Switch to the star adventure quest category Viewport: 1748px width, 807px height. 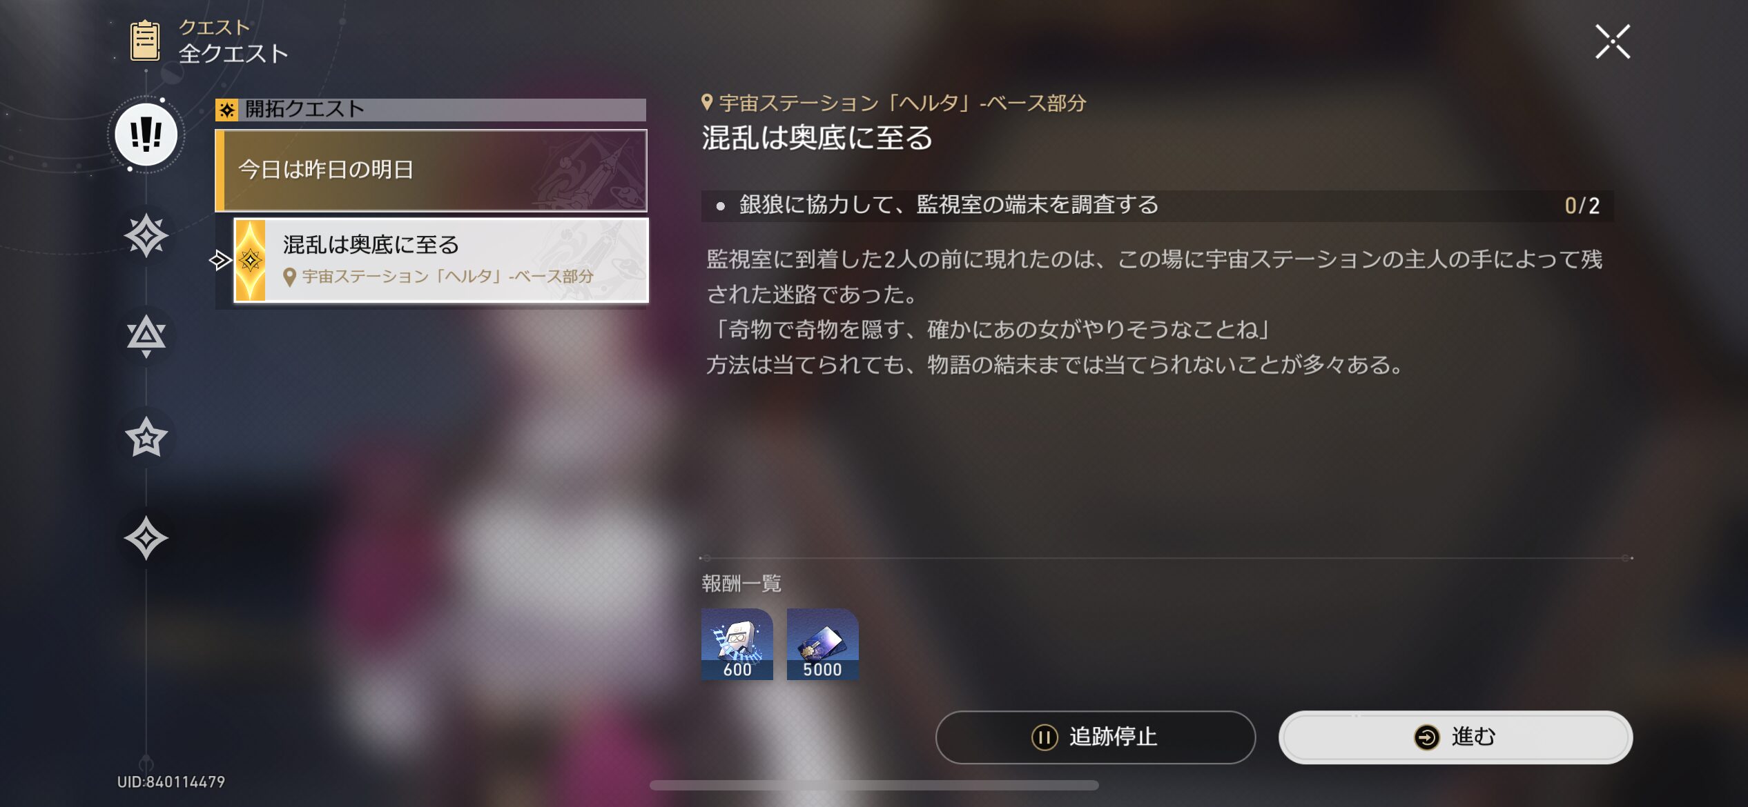point(146,437)
